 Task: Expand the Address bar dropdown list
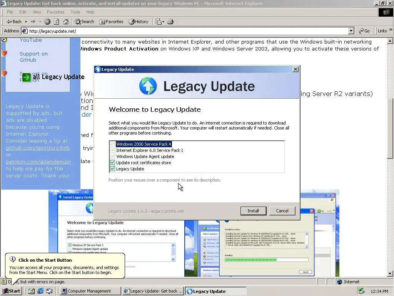click(351, 31)
